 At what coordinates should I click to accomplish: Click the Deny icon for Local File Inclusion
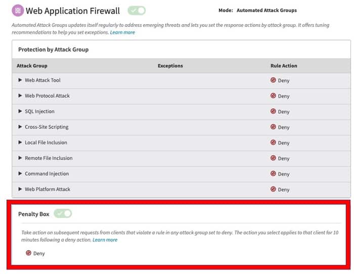pos(273,143)
